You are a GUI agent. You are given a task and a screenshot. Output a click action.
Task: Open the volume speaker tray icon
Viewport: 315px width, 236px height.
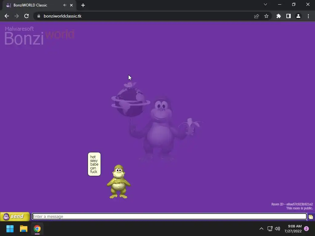tap(277, 229)
